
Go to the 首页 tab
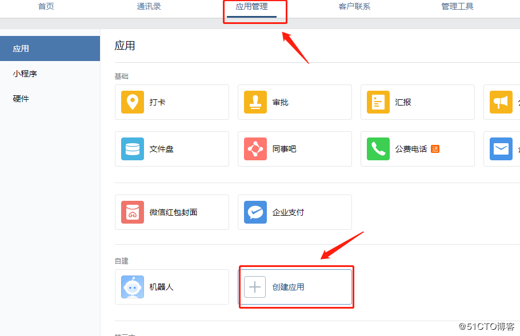coord(46,6)
